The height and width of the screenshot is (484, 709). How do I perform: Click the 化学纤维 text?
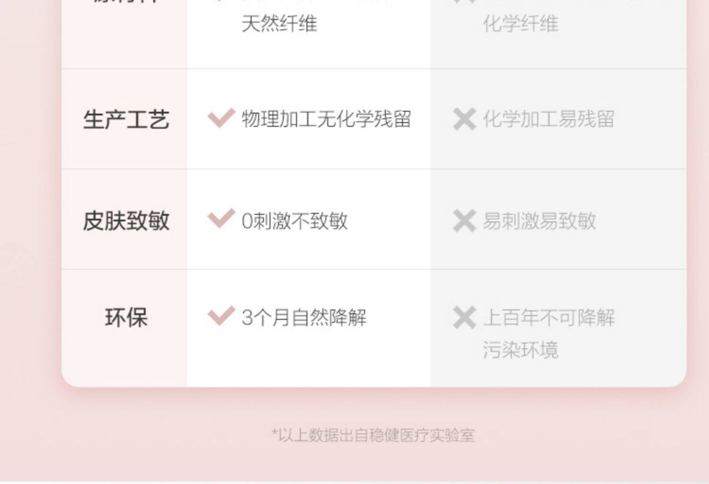pyautogui.click(x=520, y=24)
